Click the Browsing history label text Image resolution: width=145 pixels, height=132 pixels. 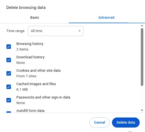point(30,44)
